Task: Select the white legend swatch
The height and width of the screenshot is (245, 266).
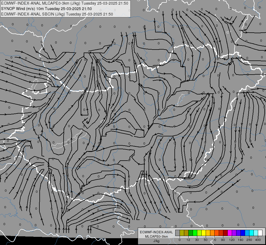Action: coord(260,233)
